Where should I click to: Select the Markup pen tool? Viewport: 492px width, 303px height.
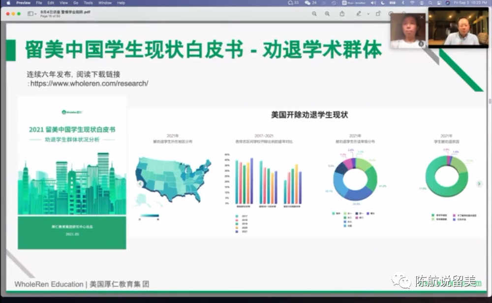click(359, 14)
